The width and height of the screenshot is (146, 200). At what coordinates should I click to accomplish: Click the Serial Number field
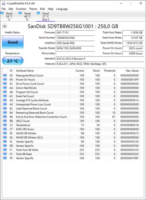point(75,38)
